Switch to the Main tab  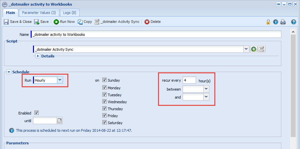(11, 13)
